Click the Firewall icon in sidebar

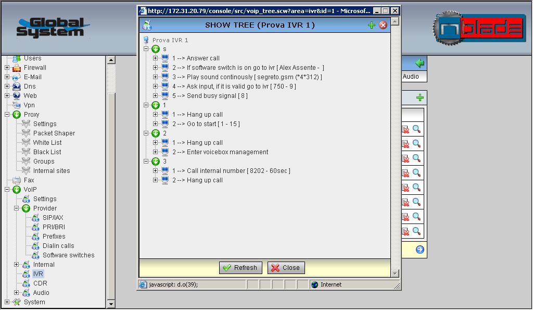click(17, 68)
